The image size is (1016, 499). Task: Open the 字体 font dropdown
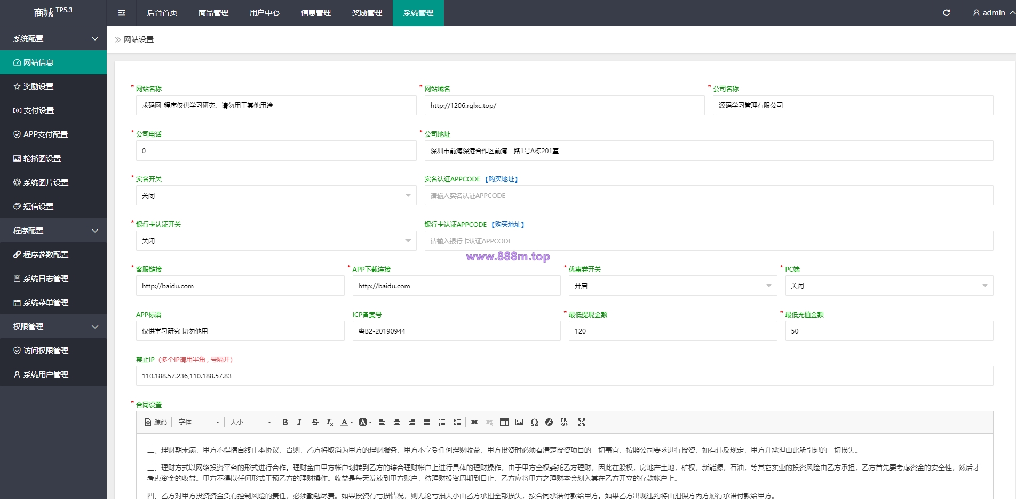(199, 422)
